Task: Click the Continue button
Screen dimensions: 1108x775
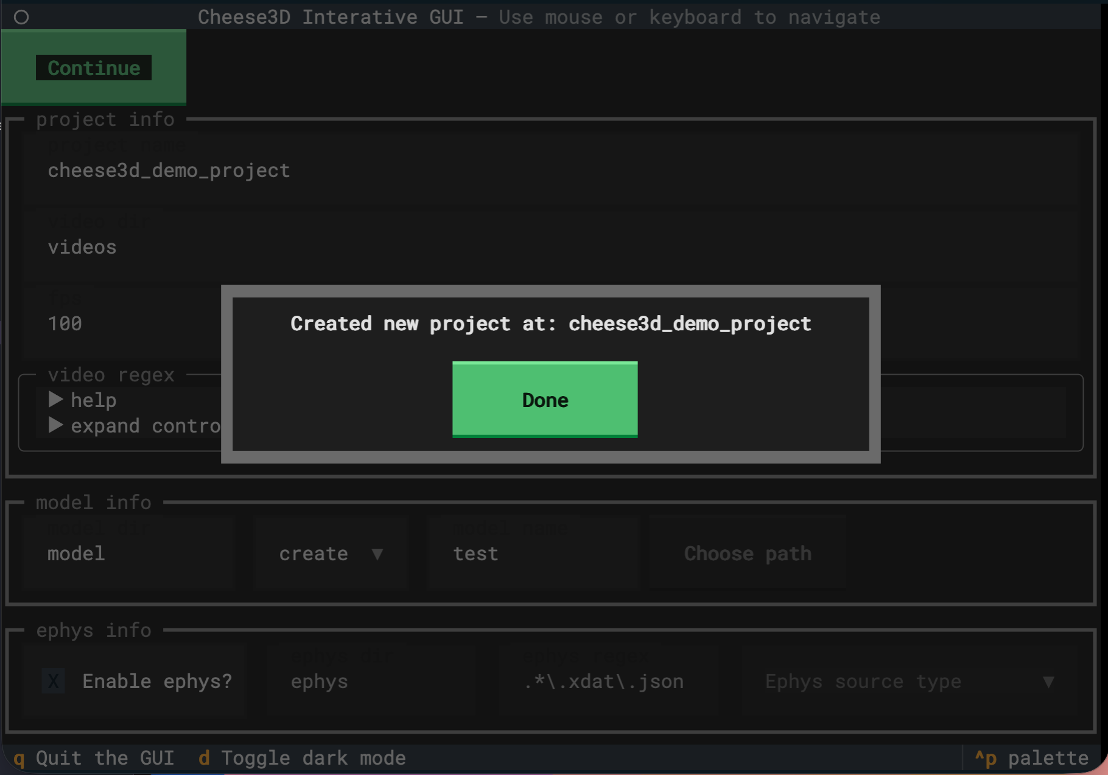Action: coord(93,68)
